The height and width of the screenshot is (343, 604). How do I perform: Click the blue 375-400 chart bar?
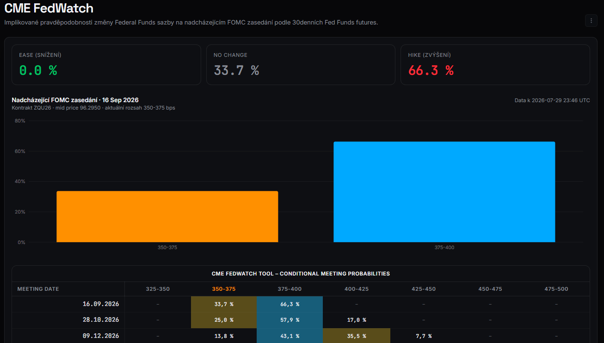point(444,192)
